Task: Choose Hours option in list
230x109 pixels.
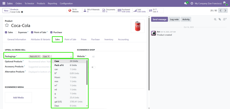Action: (69, 77)
